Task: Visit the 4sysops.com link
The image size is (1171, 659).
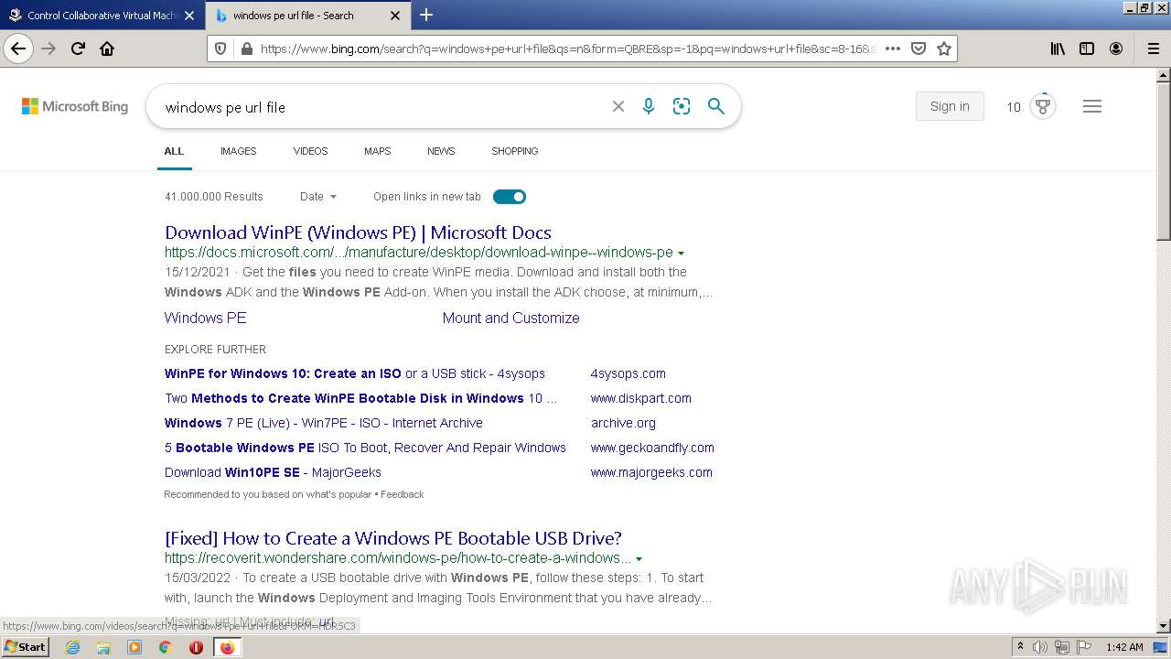Action: [628, 373]
